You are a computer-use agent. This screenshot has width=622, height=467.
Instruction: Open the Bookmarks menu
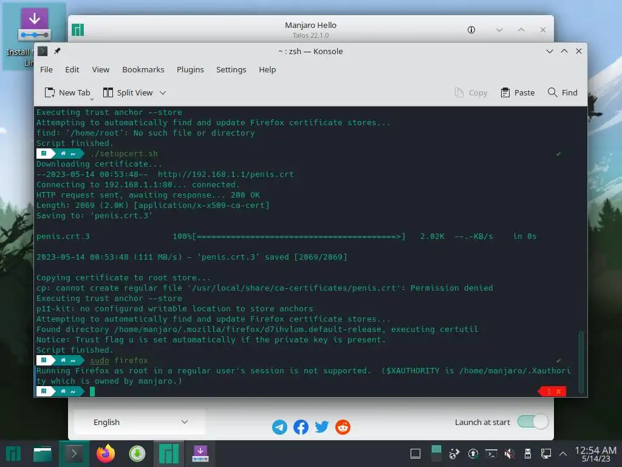(x=143, y=69)
